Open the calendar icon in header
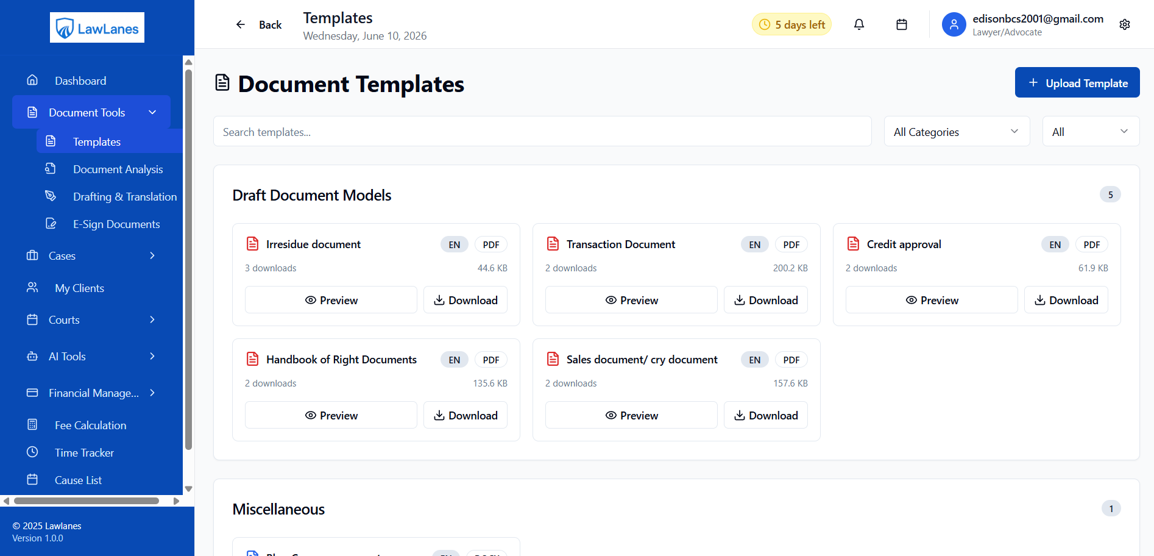 [x=902, y=24]
